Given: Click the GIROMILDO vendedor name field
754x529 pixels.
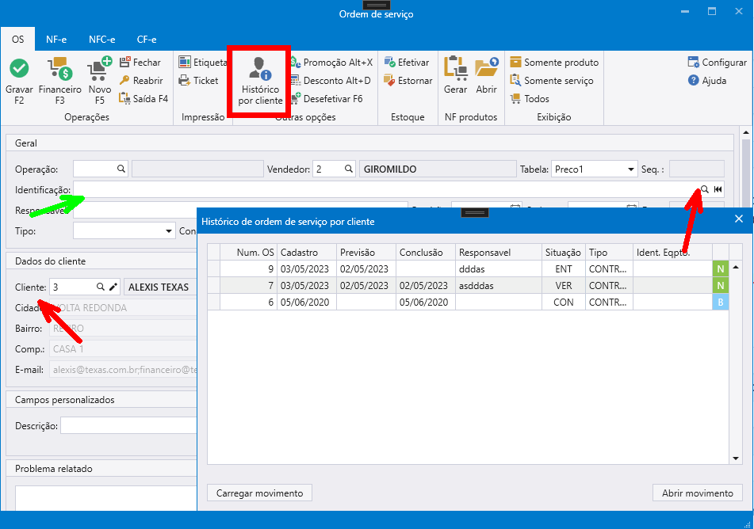Looking at the screenshot, I should (438, 169).
